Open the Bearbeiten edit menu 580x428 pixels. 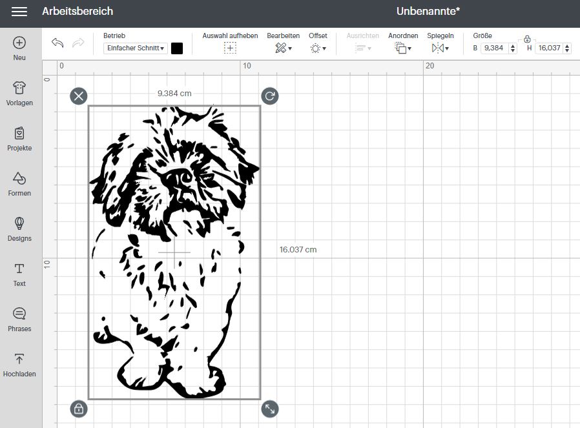pyautogui.click(x=283, y=48)
